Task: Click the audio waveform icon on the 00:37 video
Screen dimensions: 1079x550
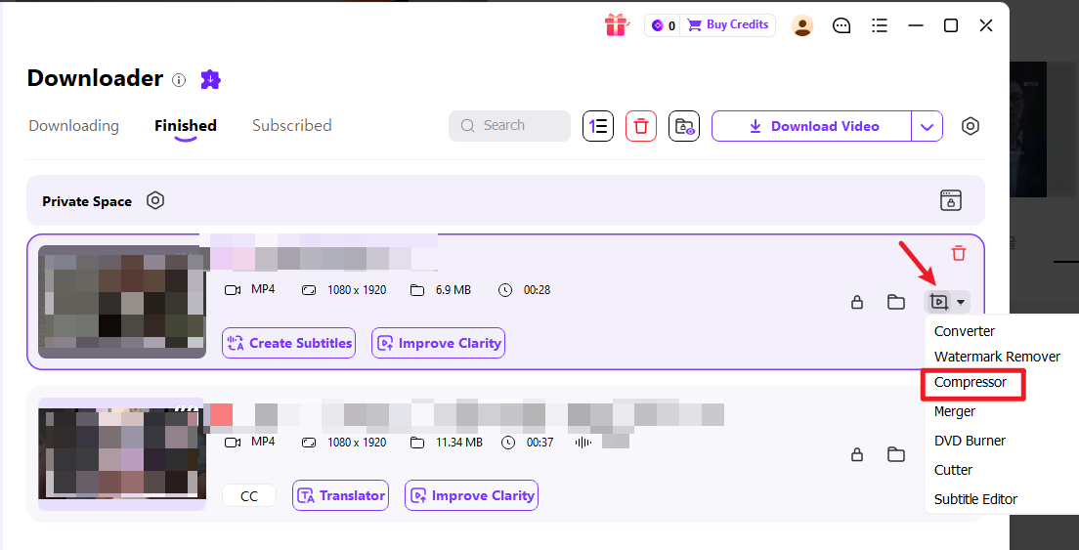Action: click(x=583, y=443)
